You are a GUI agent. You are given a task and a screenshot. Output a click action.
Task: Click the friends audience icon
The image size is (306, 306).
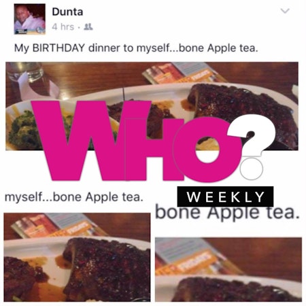pyautogui.click(x=88, y=27)
